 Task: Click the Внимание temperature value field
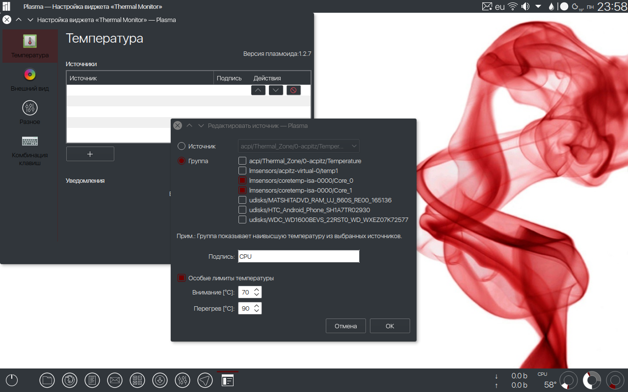click(x=245, y=293)
